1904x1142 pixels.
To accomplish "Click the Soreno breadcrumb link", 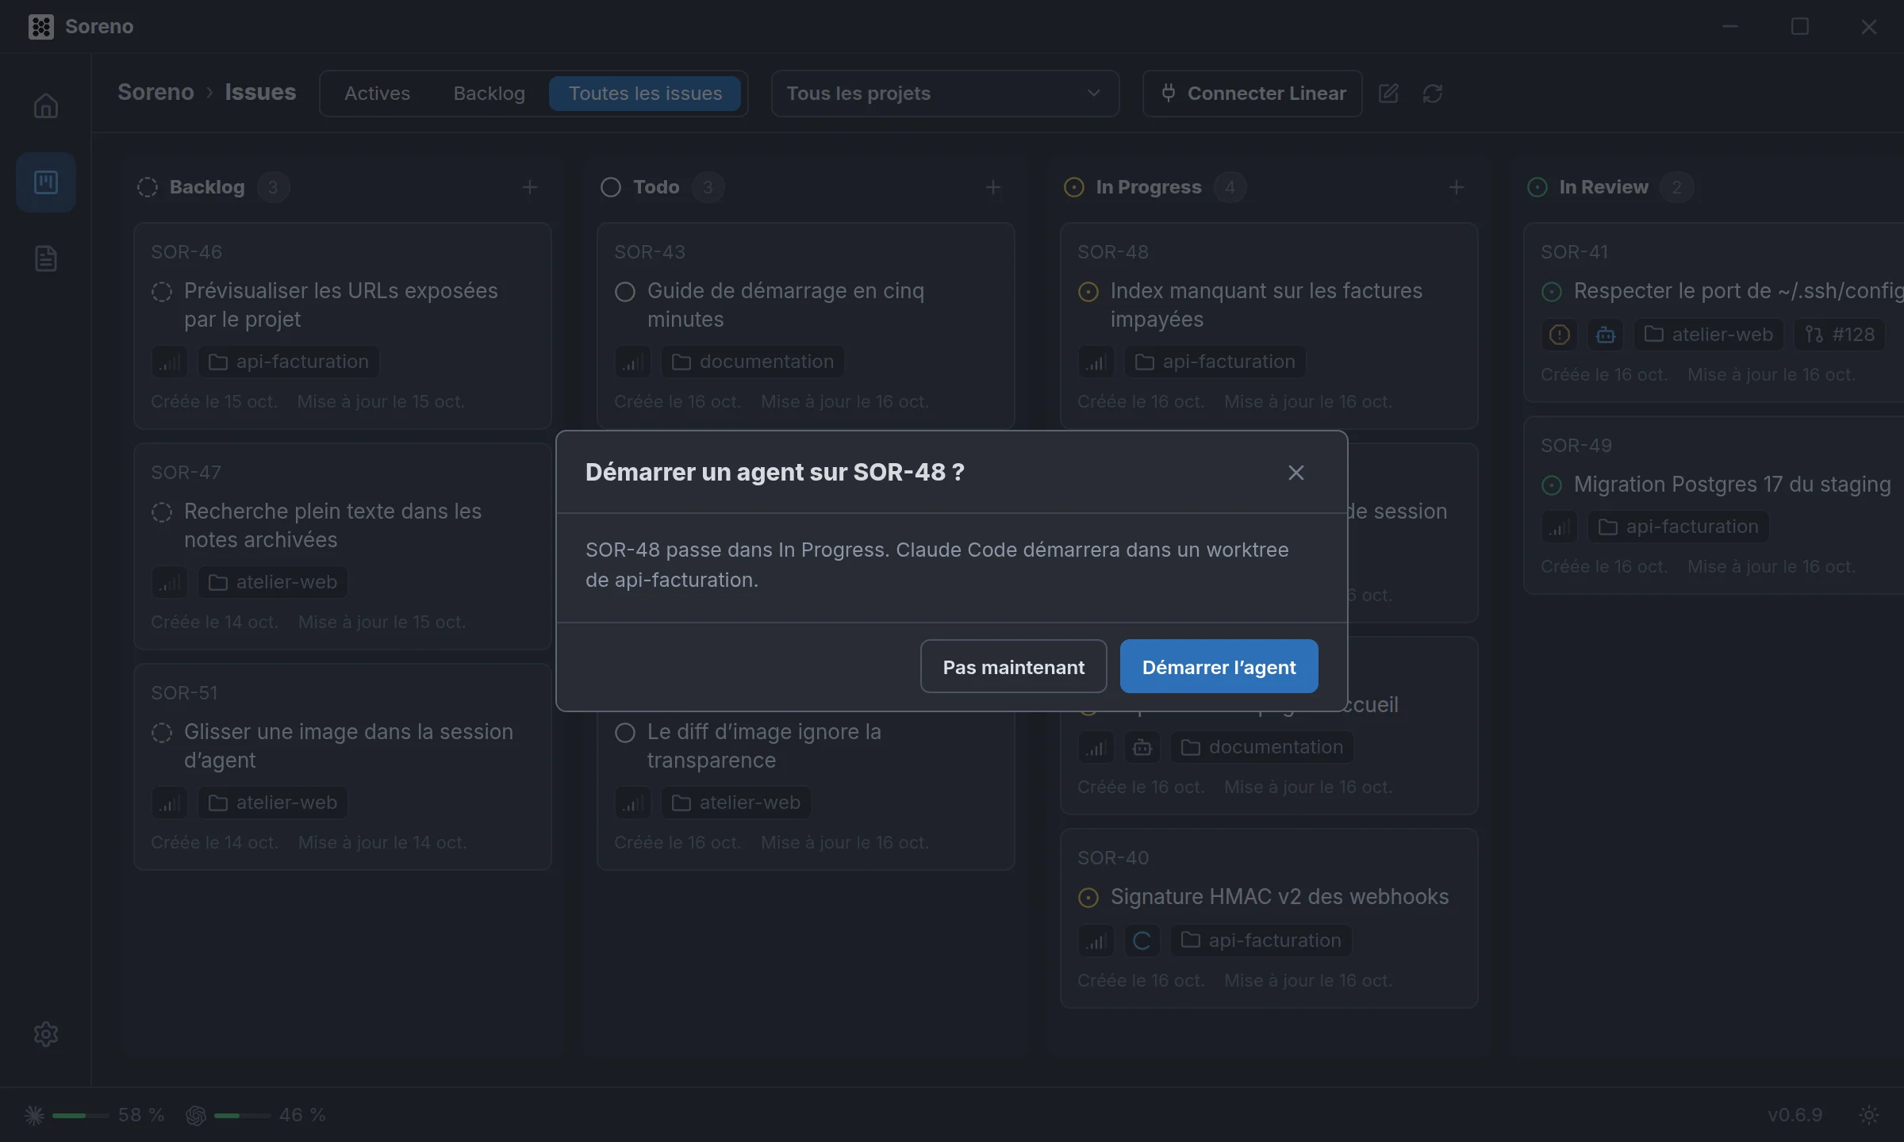I will coord(155,92).
